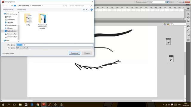Open the Color panel icon in dock
The height and width of the screenshot is (107, 191).
[x=188, y=17]
